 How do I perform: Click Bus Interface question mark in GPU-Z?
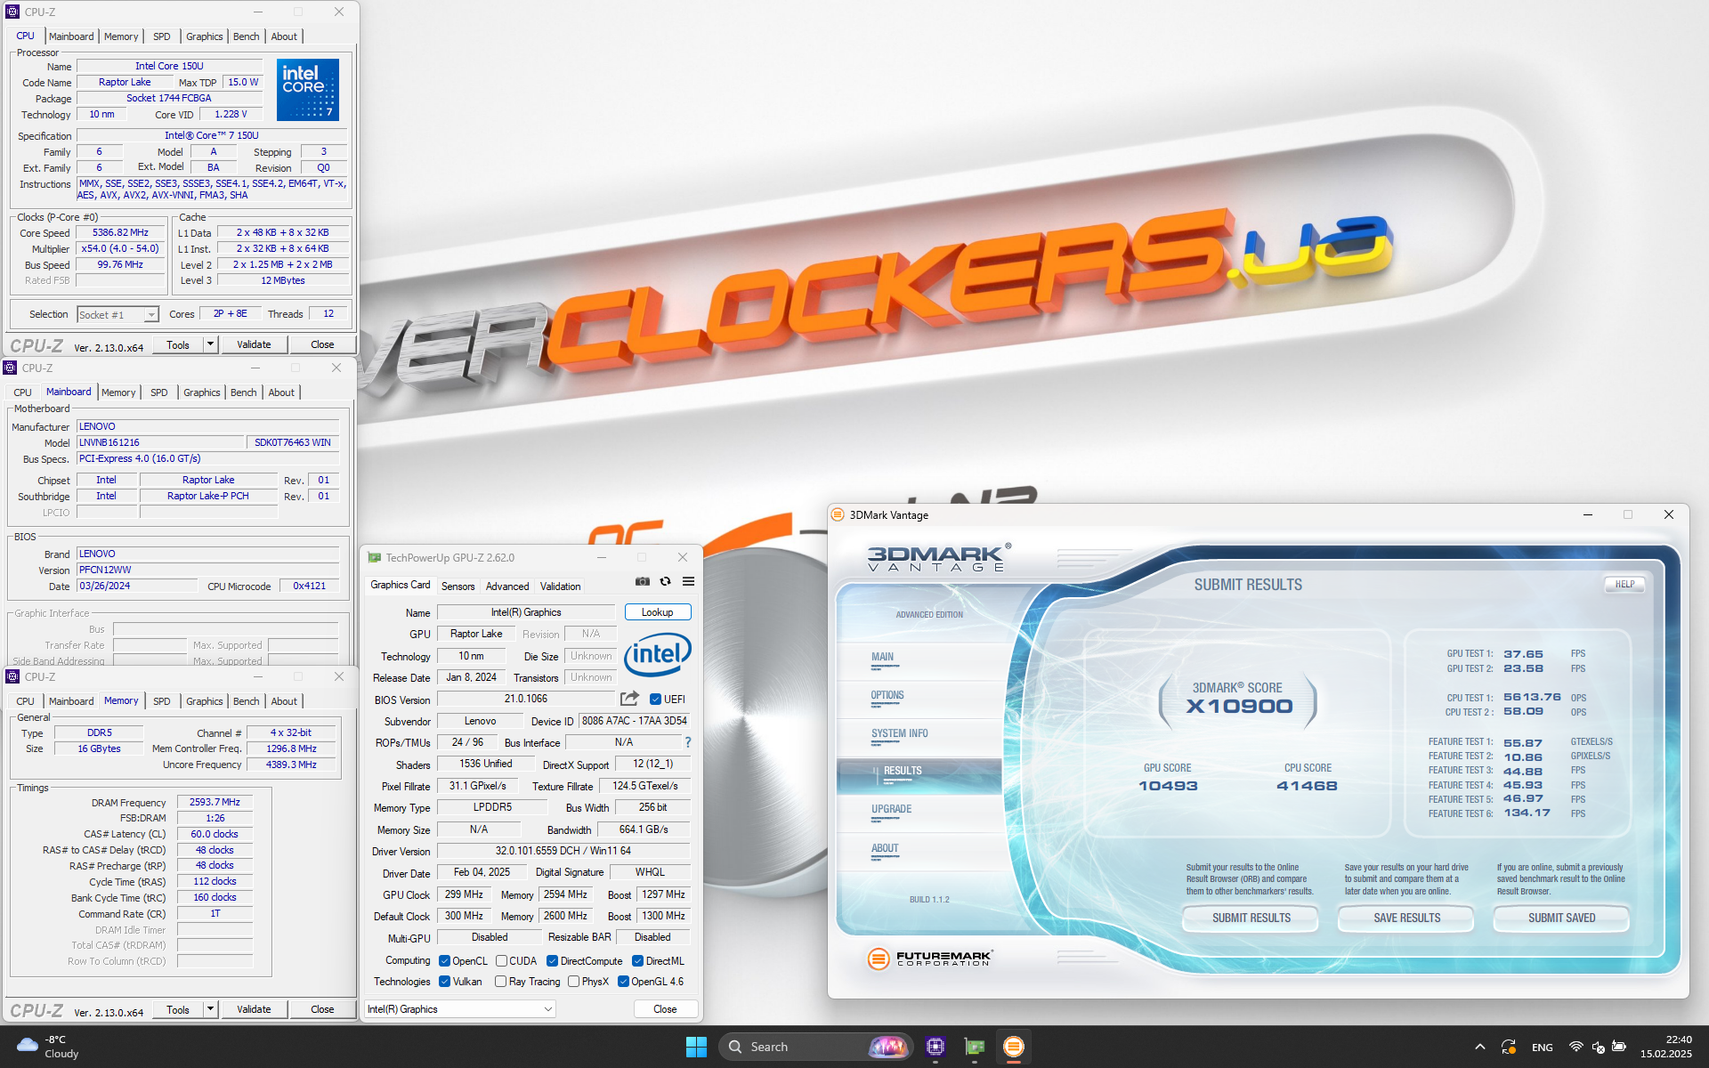pyautogui.click(x=687, y=742)
